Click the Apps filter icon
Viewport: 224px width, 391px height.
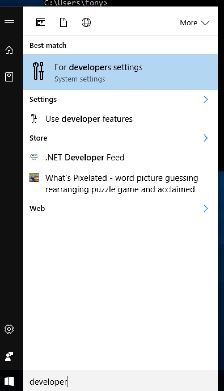pos(41,22)
